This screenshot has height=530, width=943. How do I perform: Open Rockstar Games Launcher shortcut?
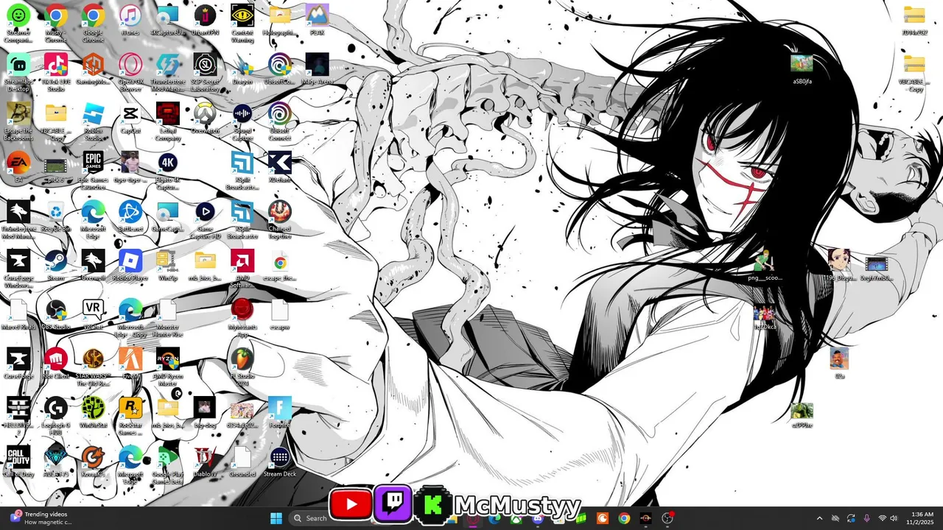(x=130, y=414)
